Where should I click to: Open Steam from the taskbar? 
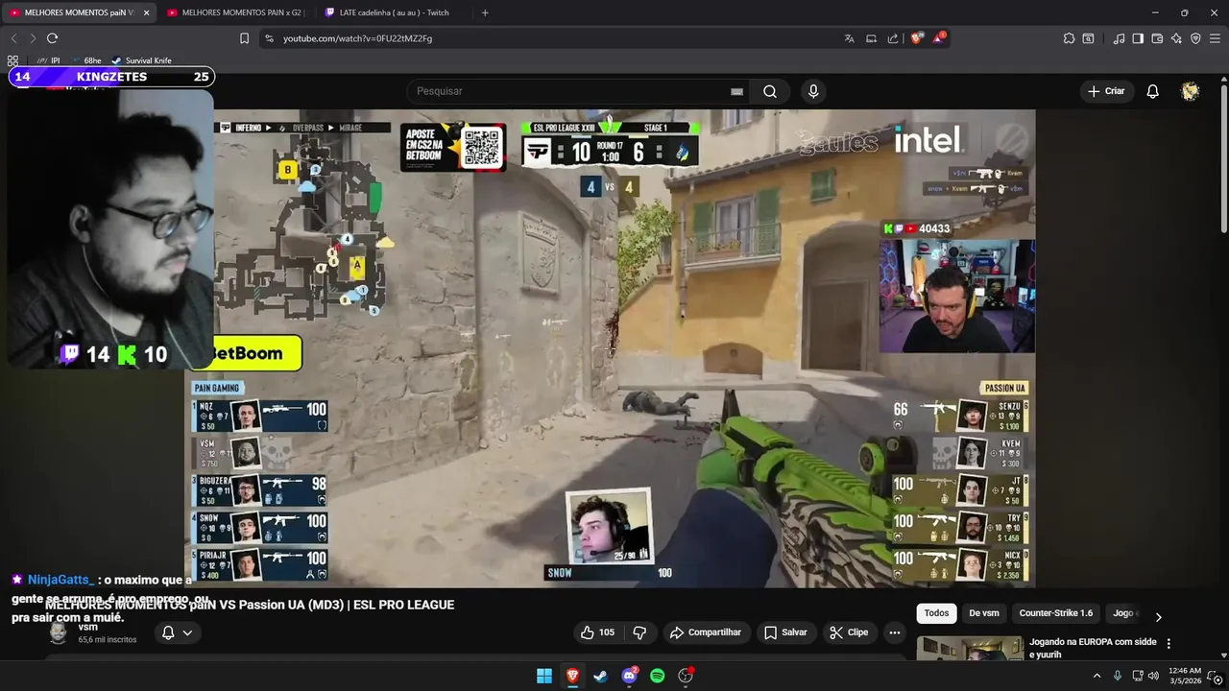600,676
